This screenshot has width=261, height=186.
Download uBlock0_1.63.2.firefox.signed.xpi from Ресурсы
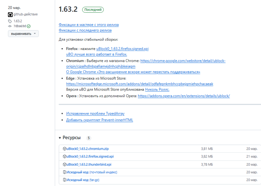point(90,156)
